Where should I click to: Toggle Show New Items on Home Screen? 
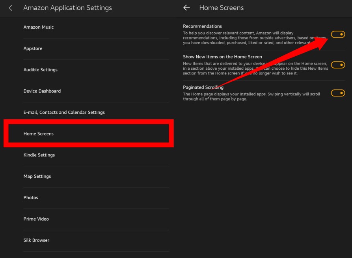pos(338,65)
